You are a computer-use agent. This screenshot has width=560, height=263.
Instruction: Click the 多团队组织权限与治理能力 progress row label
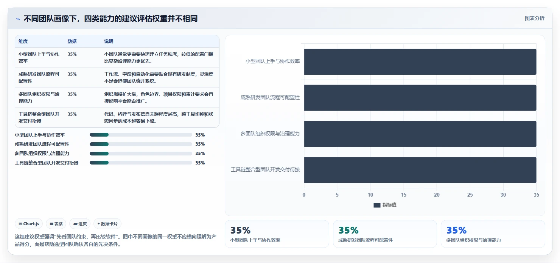pyautogui.click(x=42, y=154)
